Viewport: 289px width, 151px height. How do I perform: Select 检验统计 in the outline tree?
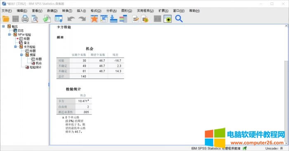point(36,67)
